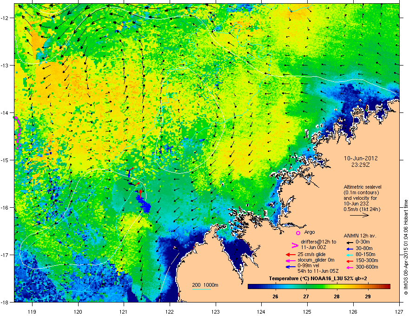
Task: Click the magenta drifter track at the map's left edge
Action: [x=18, y=132]
